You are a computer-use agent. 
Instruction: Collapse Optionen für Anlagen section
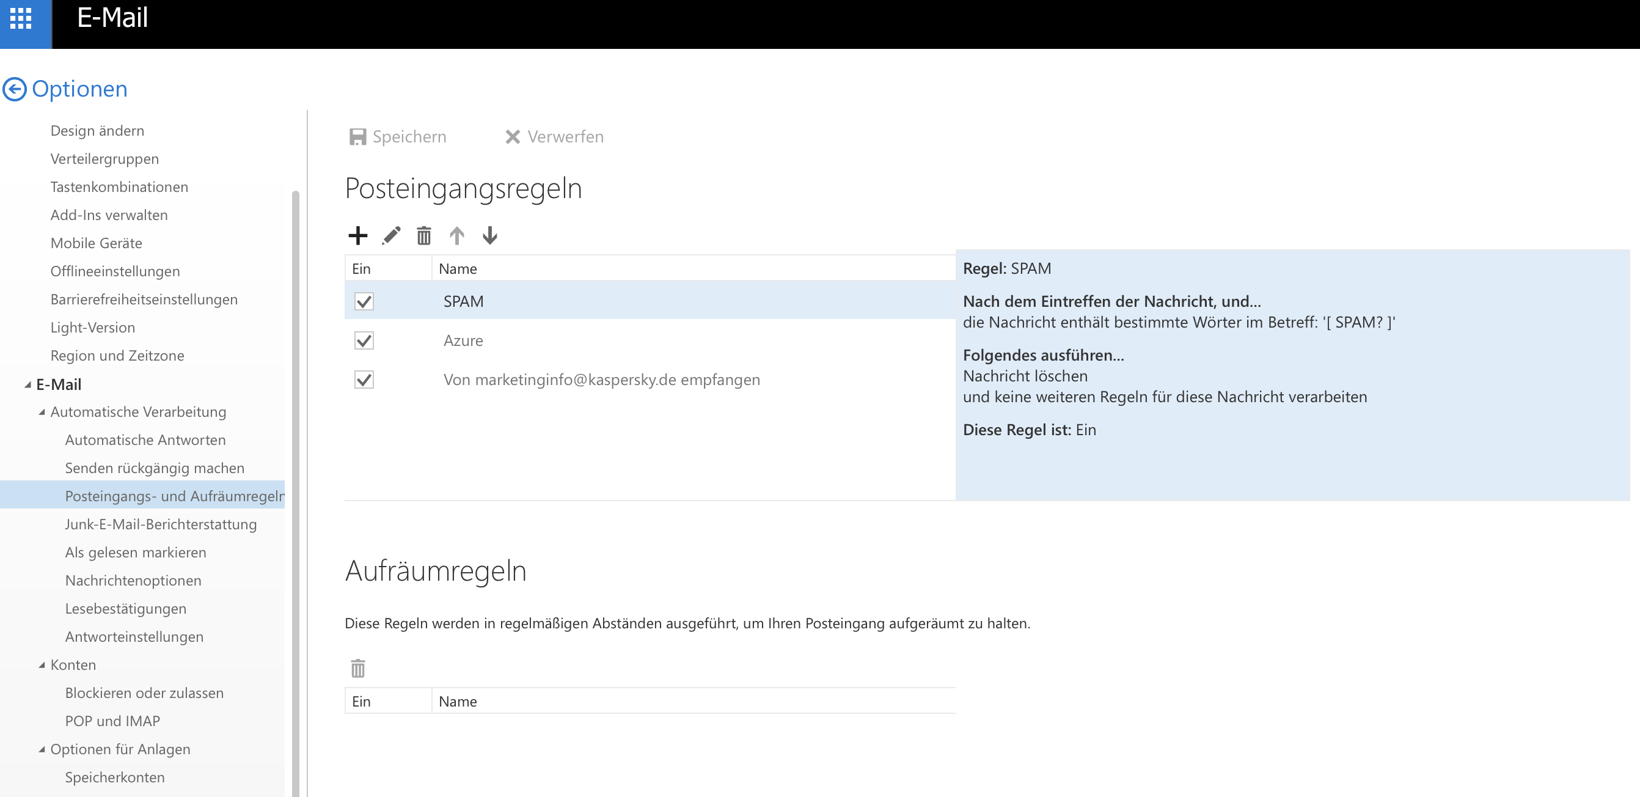[42, 749]
